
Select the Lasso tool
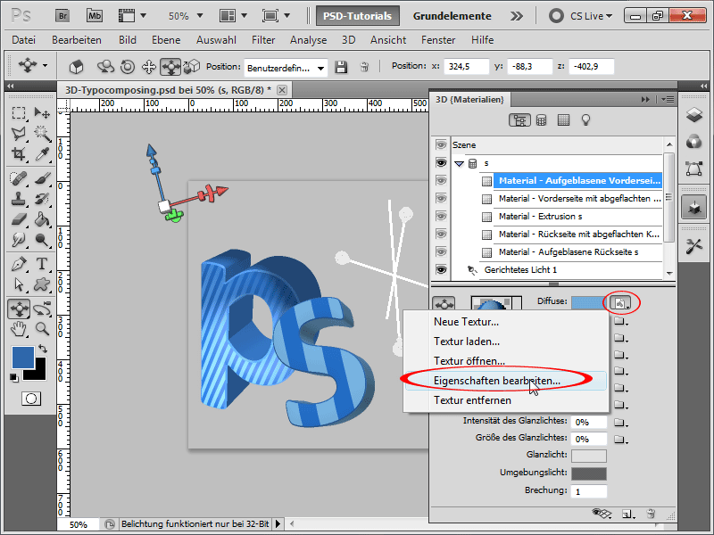pyautogui.click(x=19, y=133)
